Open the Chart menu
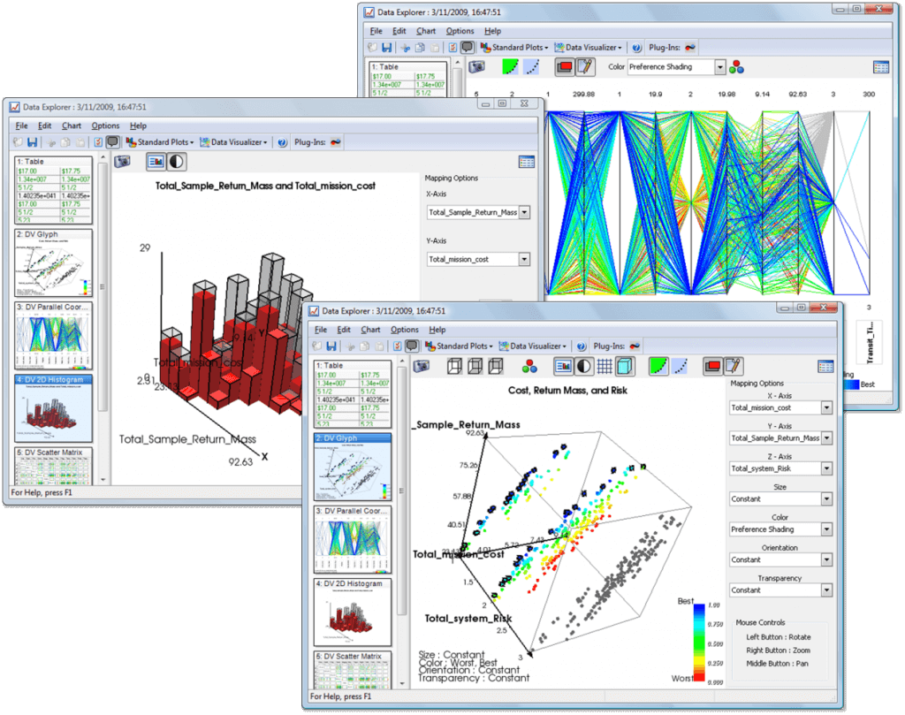This screenshot has width=905, height=715. (x=371, y=329)
